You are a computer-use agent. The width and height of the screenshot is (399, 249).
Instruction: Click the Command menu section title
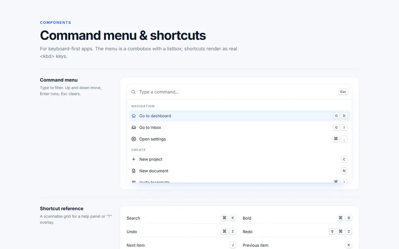[x=59, y=80]
